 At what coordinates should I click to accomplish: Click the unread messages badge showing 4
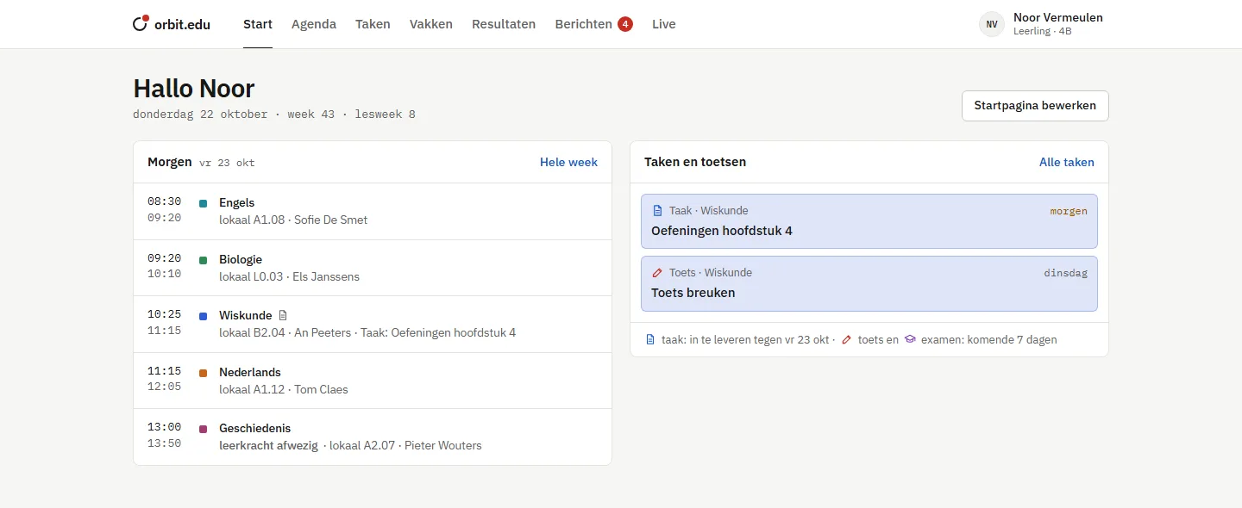tap(625, 24)
